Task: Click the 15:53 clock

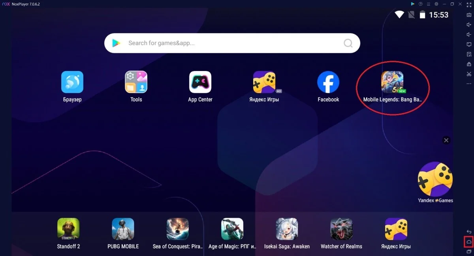Action: click(x=439, y=15)
